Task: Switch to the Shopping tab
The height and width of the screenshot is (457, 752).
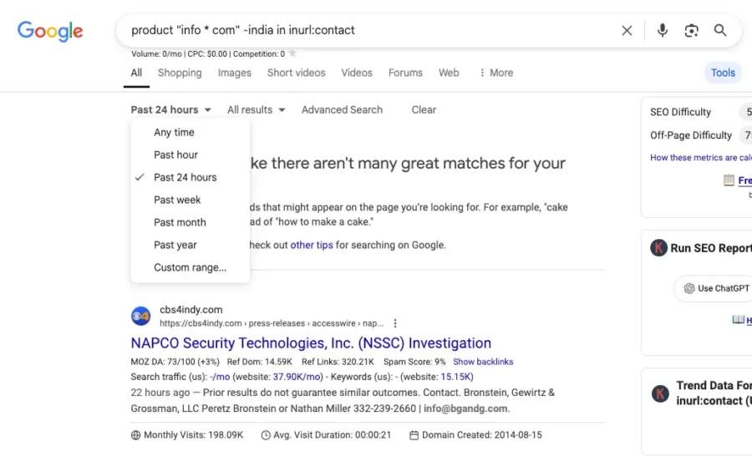Action: point(180,73)
